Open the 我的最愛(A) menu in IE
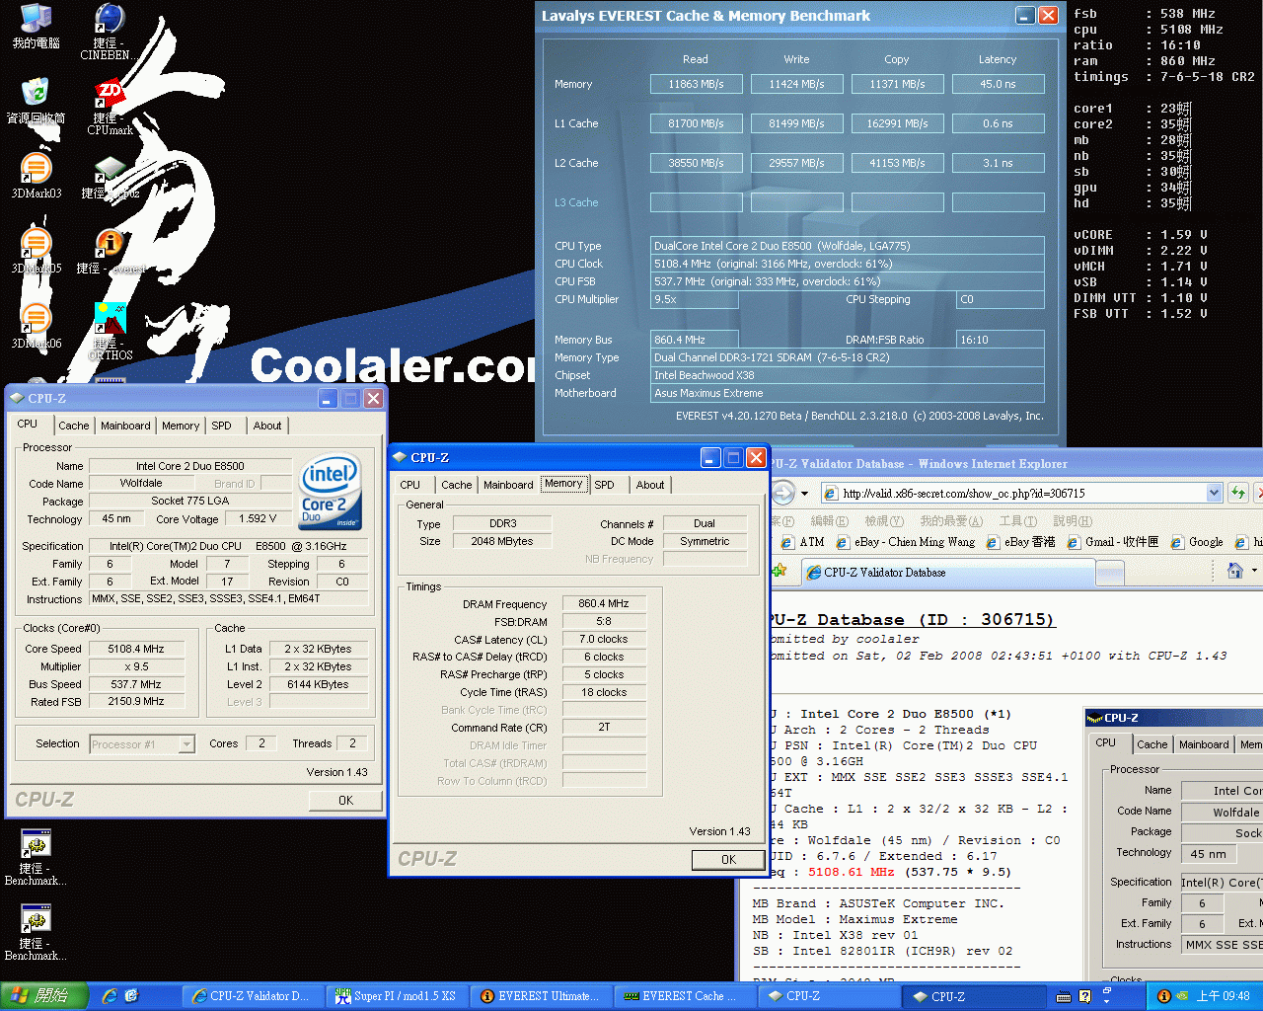1263x1011 pixels. [951, 520]
